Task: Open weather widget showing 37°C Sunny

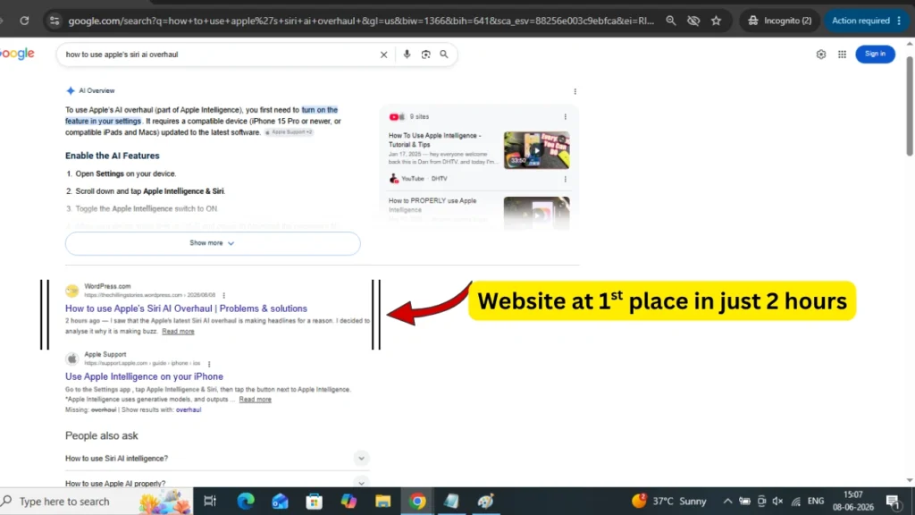Action: point(669,501)
